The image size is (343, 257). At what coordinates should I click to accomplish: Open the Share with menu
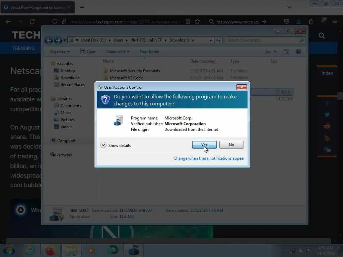point(118,52)
